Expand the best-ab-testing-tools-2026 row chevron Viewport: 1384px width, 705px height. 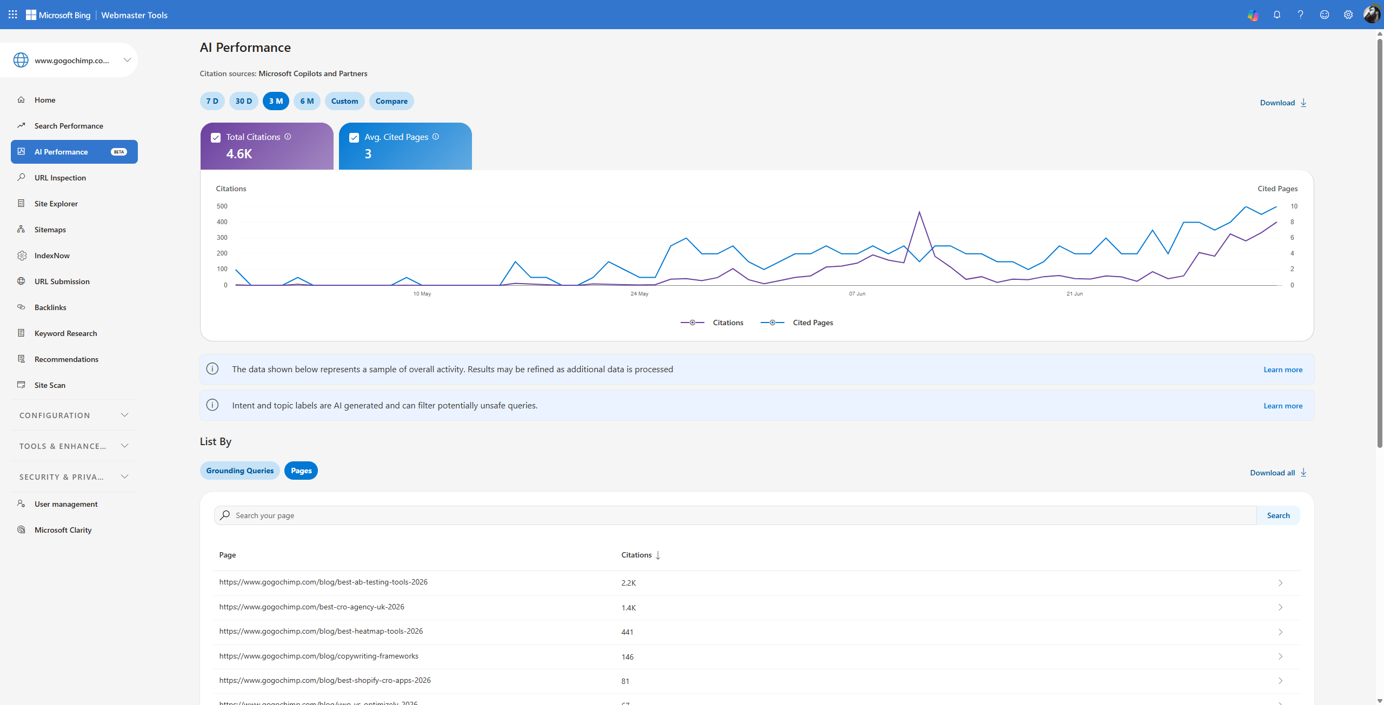1280,582
